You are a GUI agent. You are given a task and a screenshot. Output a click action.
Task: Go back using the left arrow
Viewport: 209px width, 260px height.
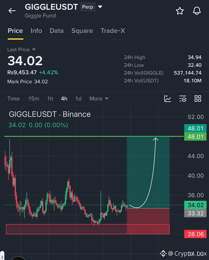12,11
